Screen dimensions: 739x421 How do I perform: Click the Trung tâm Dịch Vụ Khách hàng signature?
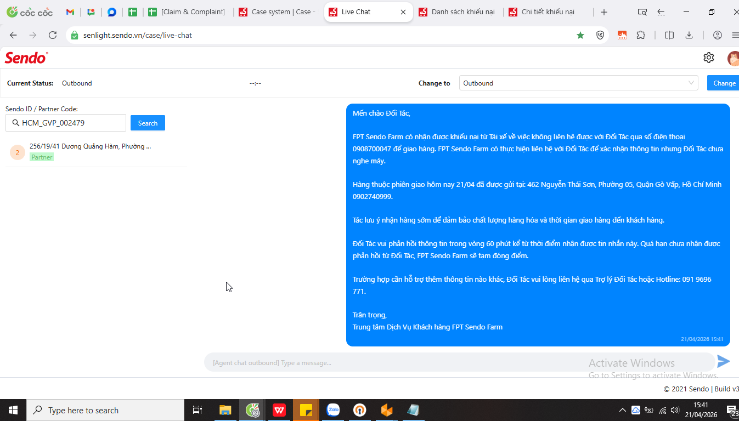(x=427, y=327)
